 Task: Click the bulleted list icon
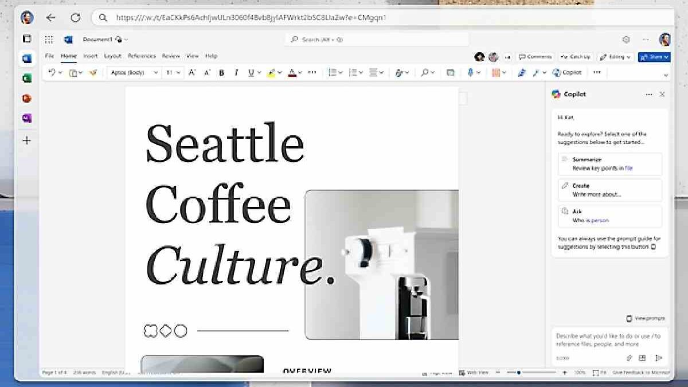point(332,73)
